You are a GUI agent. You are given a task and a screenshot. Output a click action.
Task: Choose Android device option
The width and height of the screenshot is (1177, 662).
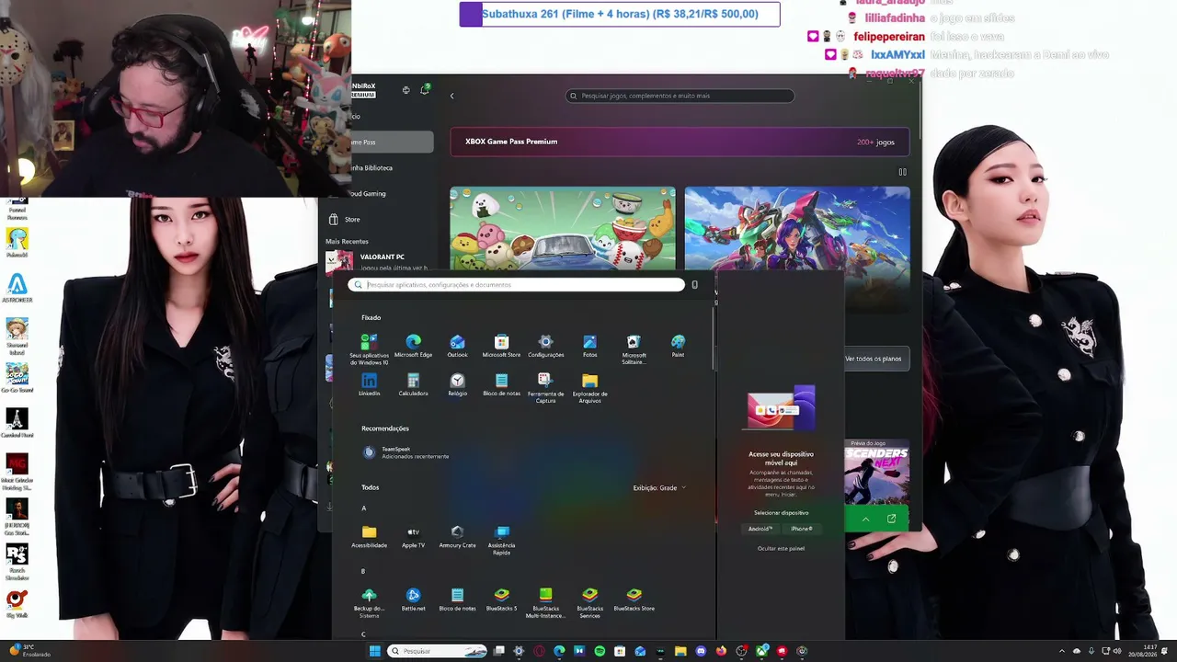tap(760, 529)
